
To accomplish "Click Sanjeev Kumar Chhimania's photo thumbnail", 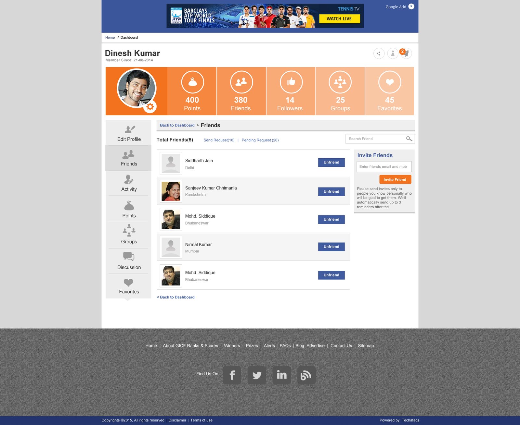I will 171,191.
